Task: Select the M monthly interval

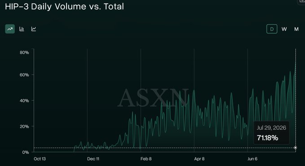Action: click(296, 29)
